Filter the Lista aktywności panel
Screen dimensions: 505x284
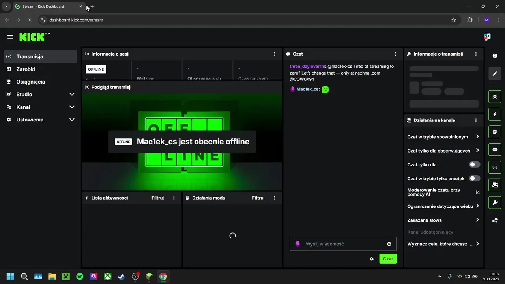[157, 198]
